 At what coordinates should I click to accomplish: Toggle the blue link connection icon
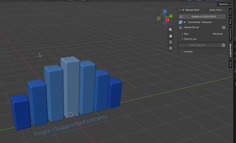(180, 22)
